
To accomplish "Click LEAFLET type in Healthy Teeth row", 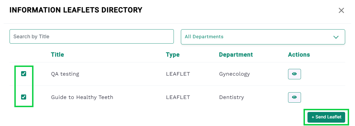I will [x=178, y=97].
